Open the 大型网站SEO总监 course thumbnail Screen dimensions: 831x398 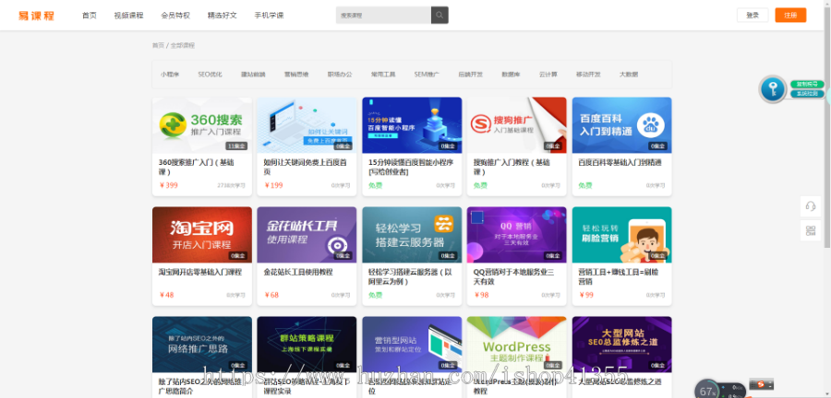[x=621, y=345]
